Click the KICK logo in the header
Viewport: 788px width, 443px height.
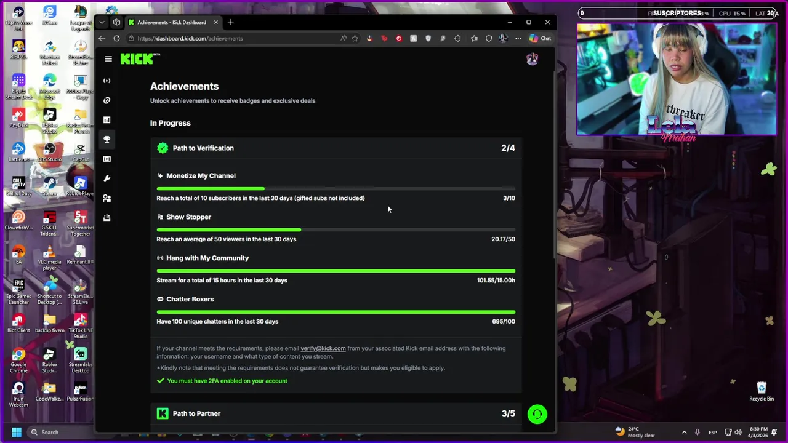[140, 59]
